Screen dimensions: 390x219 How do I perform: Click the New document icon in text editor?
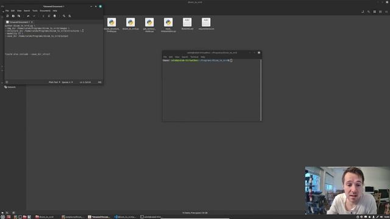tap(7, 16)
